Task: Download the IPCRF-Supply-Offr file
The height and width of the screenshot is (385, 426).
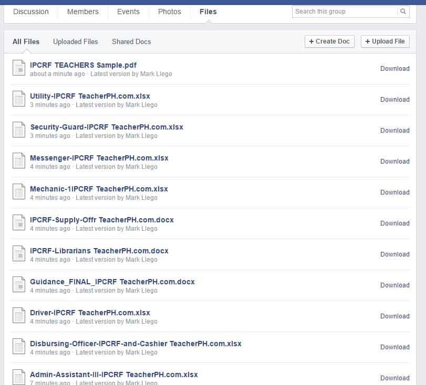Action: [x=395, y=223]
